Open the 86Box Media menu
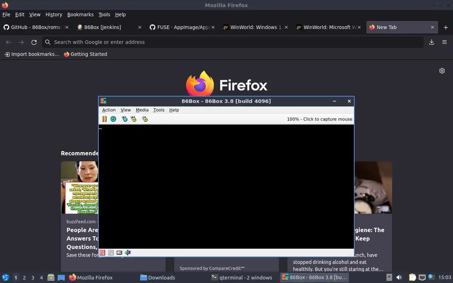453x283 pixels. (142, 110)
